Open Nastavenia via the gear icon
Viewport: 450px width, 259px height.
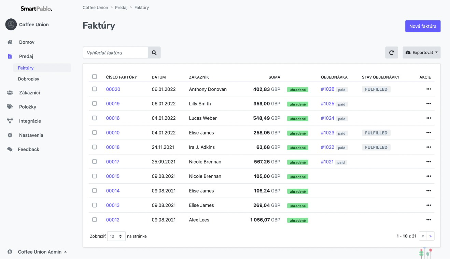[10, 135]
